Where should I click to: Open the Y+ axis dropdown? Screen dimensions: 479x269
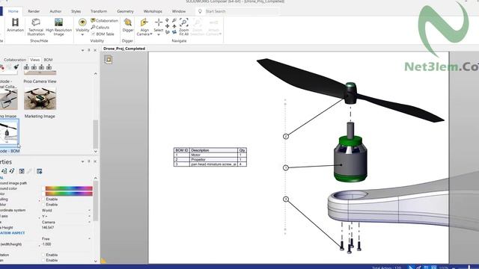click(x=89, y=216)
